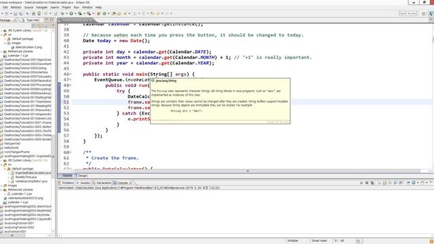The height and width of the screenshot is (244, 434).
Task: Switch to the Problems tab
Action: [66, 183]
